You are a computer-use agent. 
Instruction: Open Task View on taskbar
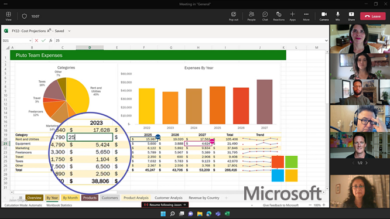click(182, 214)
